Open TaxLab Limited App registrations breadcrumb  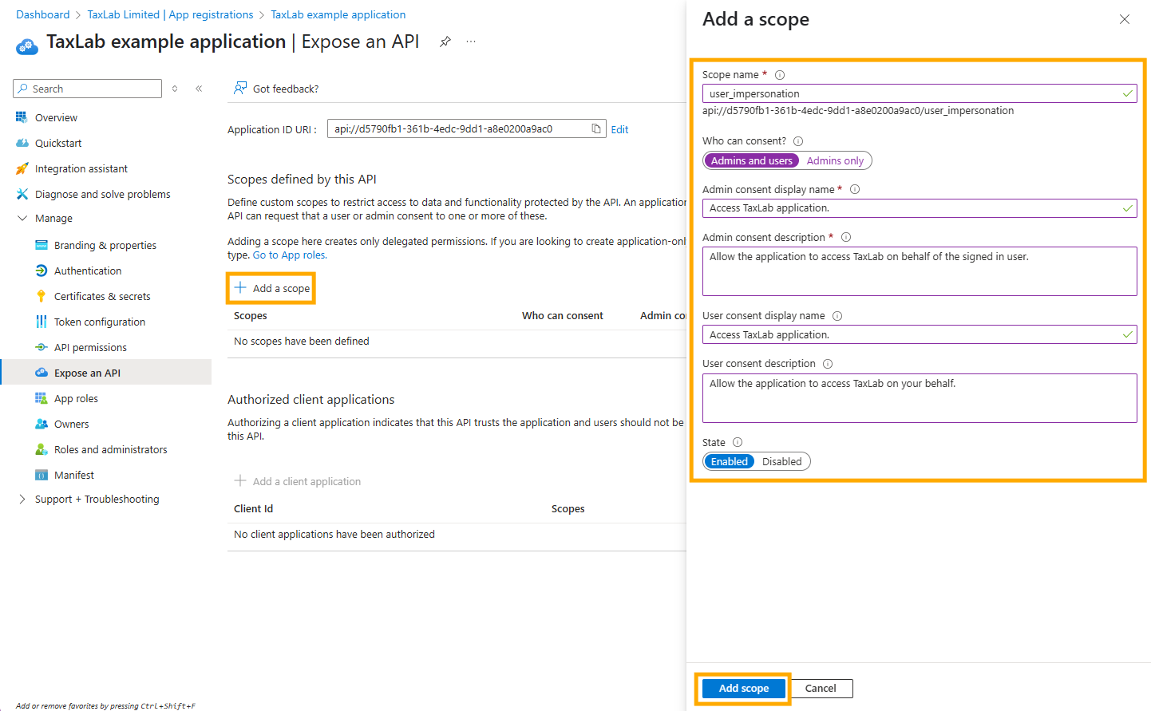click(x=170, y=14)
